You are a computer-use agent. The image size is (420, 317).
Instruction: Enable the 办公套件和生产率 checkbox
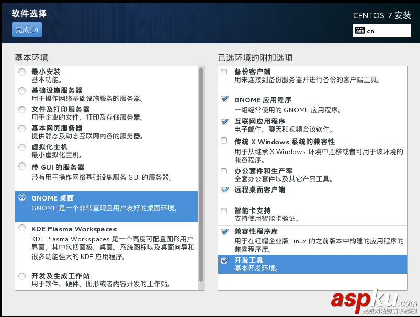tap(224, 171)
